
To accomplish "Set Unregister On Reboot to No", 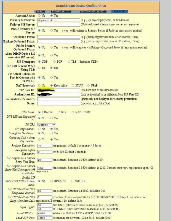I will 39,133.
